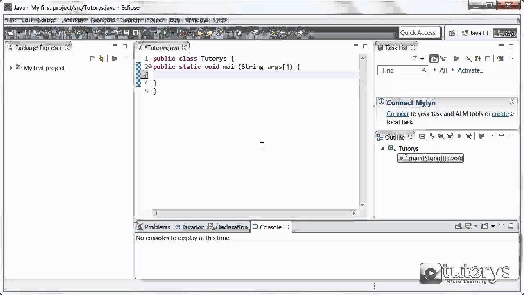Toggle Categorized presentation in Task List
This screenshot has width=524, height=295.
point(434,59)
